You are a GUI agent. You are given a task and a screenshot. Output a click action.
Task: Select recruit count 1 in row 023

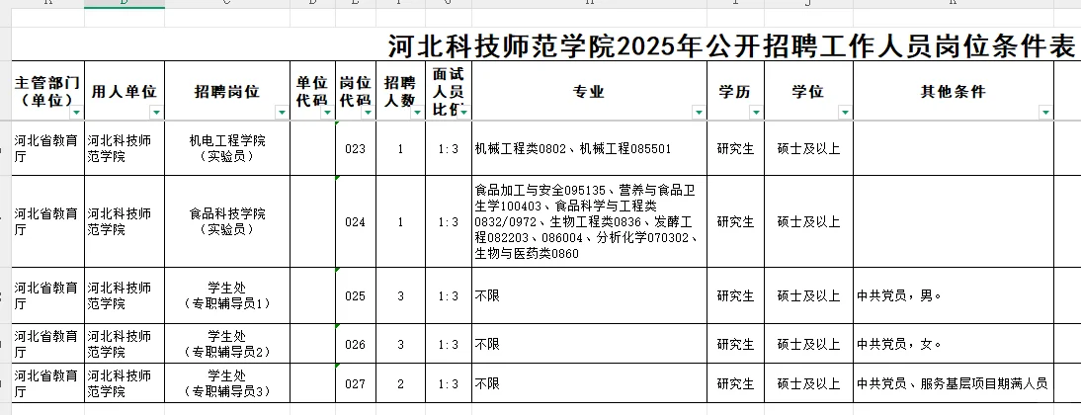tap(400, 148)
